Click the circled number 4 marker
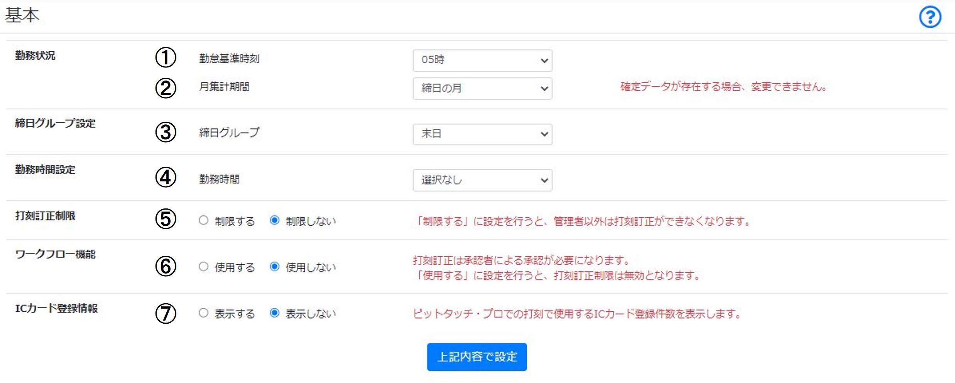Screen dimensions: 955x383 166,177
